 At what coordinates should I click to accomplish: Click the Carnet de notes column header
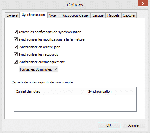pos(50,91)
